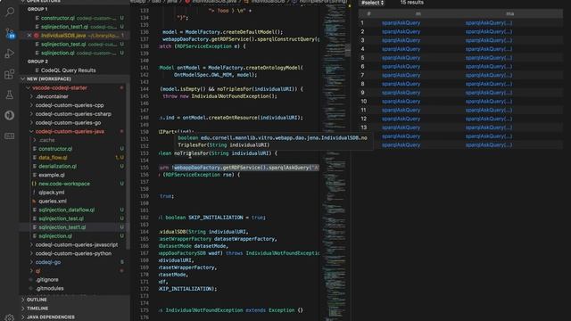Expand the codeql-custom-queries-javascript folder
This screenshot has width=571, height=321.
point(77,245)
